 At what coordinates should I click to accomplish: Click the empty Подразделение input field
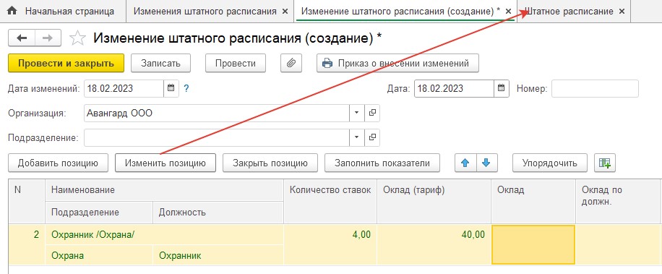pos(217,137)
